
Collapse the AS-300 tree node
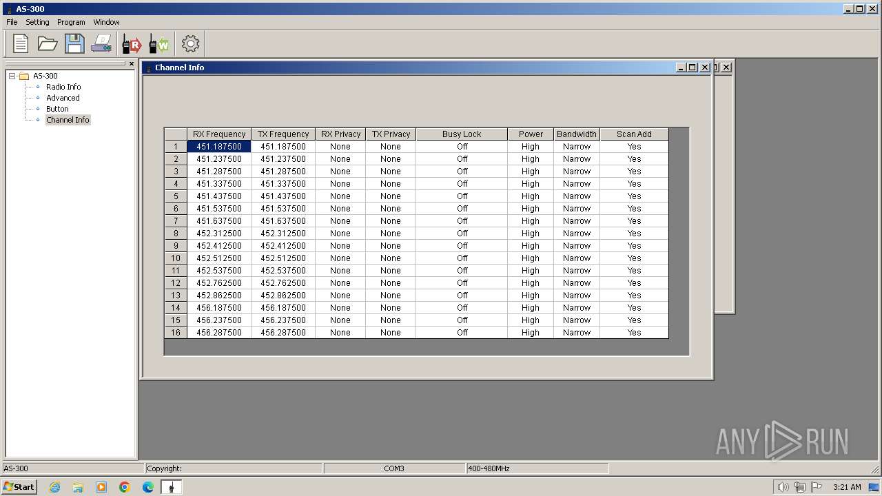point(12,76)
